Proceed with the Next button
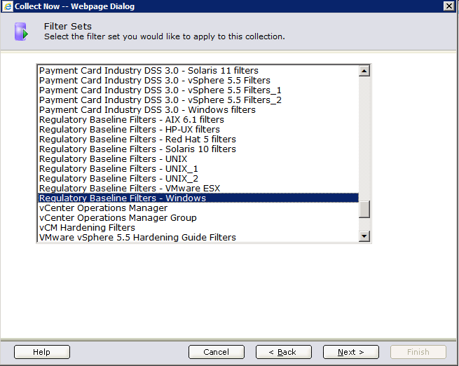This screenshot has width=459, height=366. (x=351, y=352)
